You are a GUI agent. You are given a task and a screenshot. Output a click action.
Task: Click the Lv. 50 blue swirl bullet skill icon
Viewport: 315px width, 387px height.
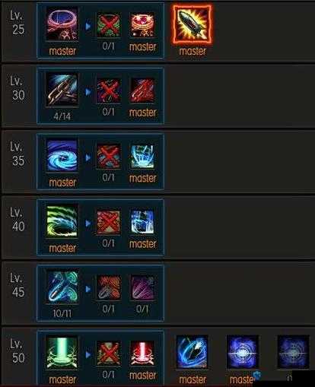click(192, 352)
